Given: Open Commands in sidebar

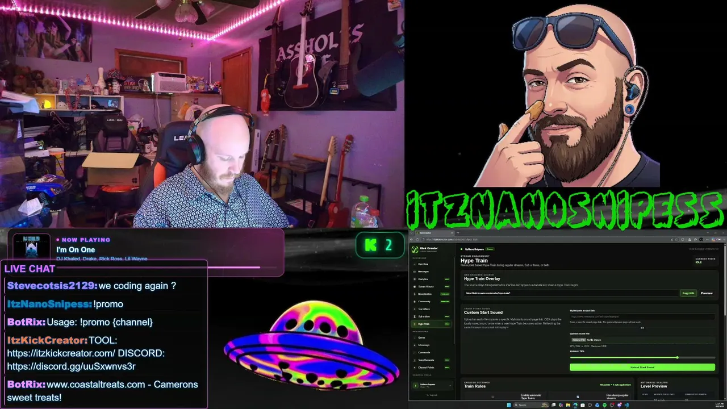Looking at the screenshot, I should (432, 352).
